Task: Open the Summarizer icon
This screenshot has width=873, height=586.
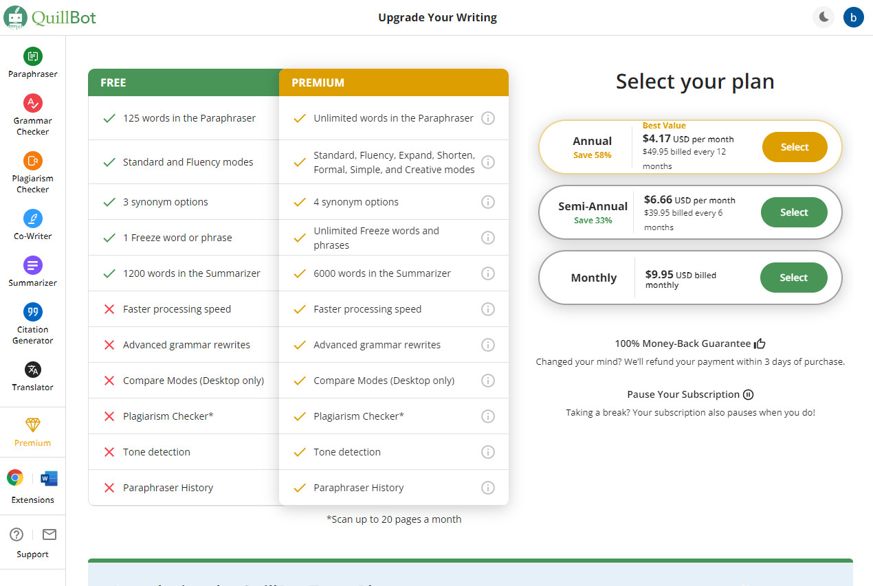Action: [32, 265]
